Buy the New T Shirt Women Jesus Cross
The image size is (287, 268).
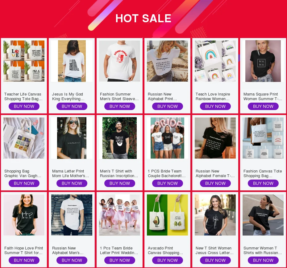215,260
